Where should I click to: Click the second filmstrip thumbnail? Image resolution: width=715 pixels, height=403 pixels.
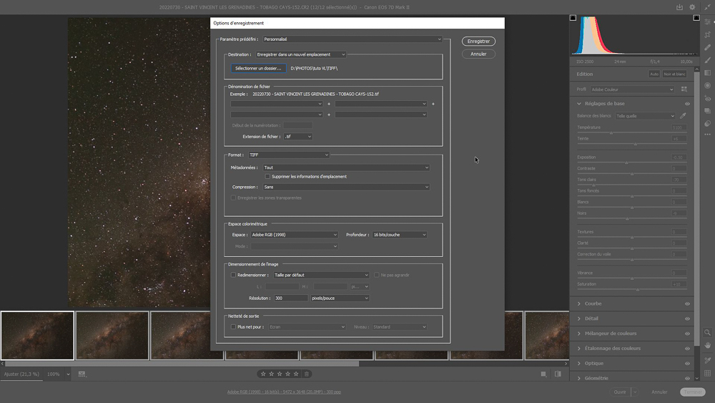coord(112,336)
